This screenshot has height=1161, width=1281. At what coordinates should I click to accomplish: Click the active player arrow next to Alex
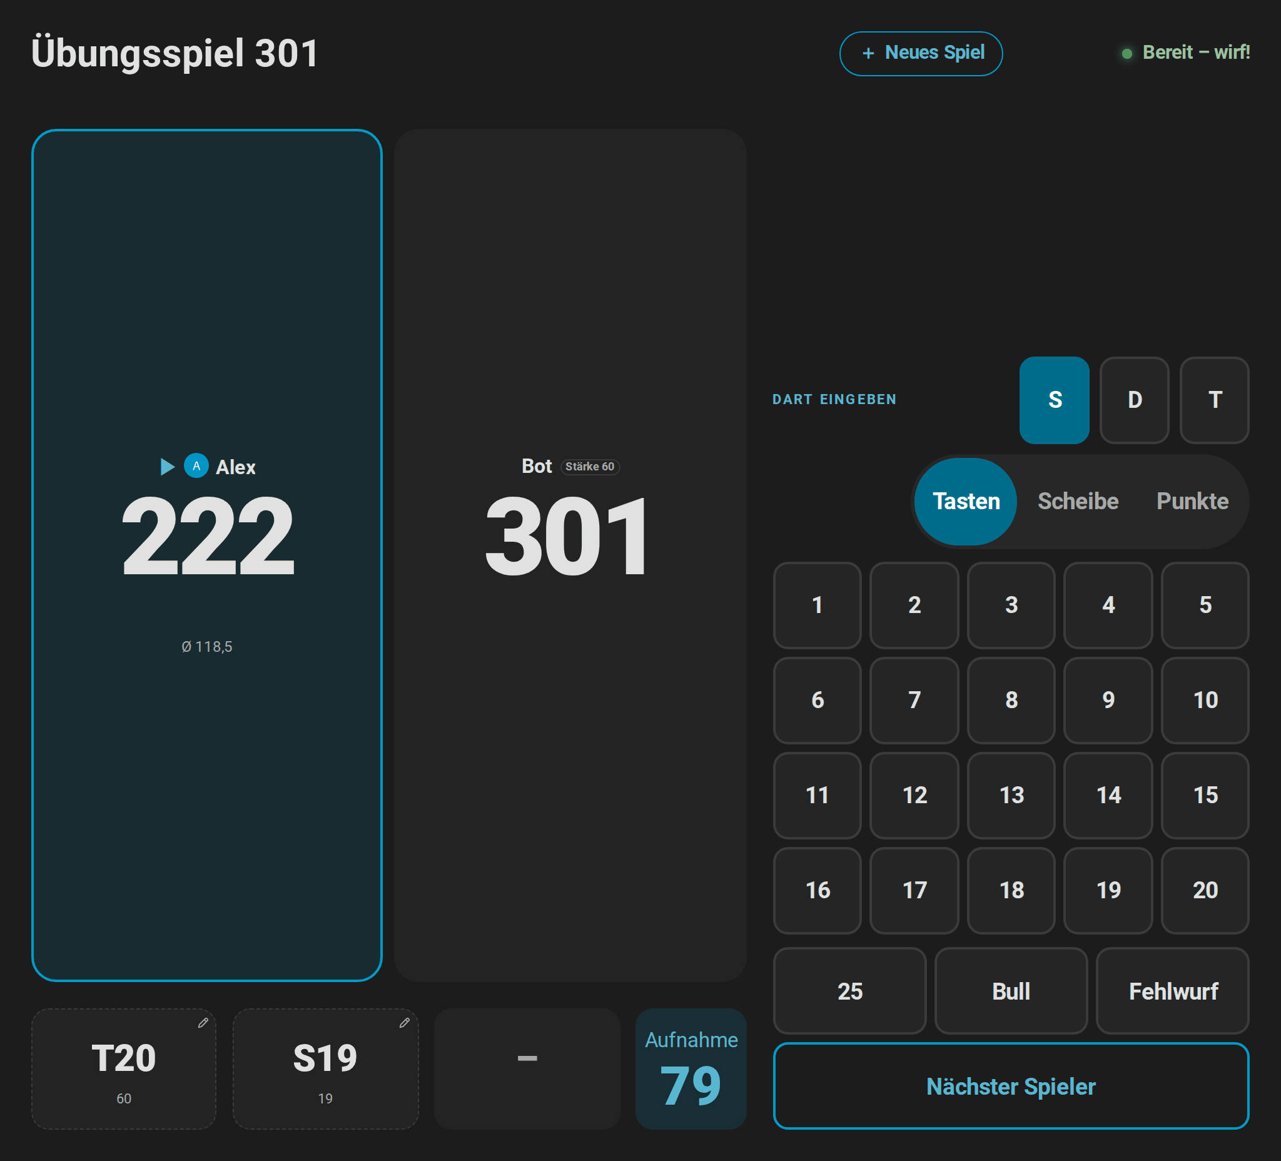coord(167,467)
